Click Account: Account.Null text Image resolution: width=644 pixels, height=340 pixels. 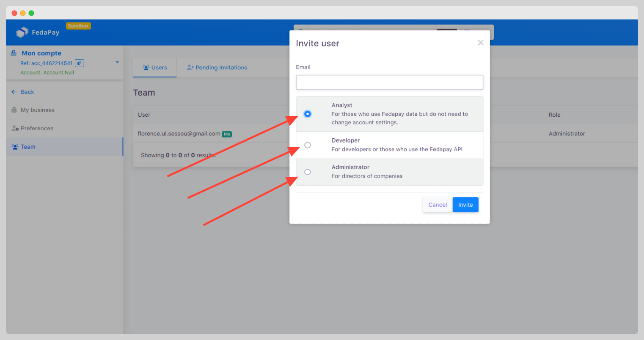click(x=47, y=73)
